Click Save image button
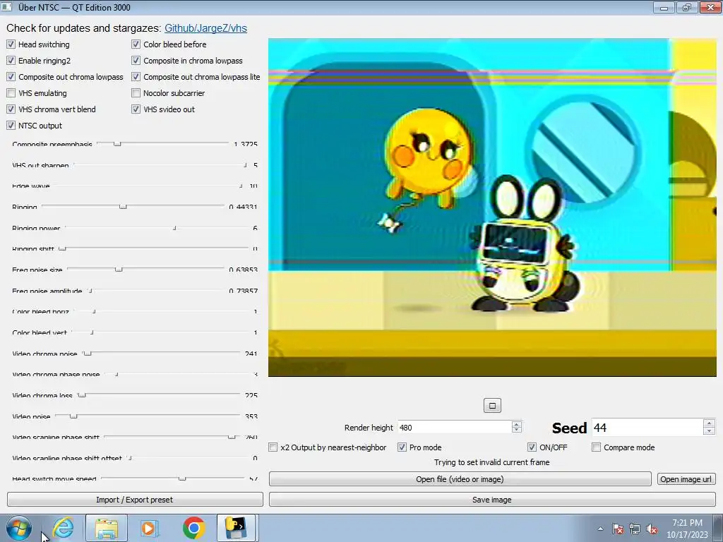The width and height of the screenshot is (723, 542). (x=492, y=500)
